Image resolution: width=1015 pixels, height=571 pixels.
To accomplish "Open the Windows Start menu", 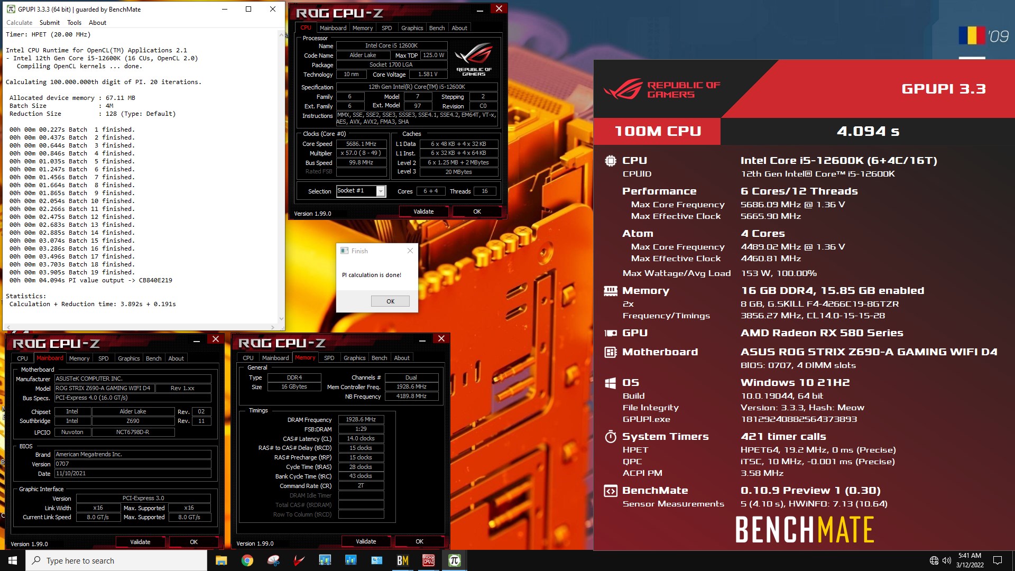I will tap(13, 560).
